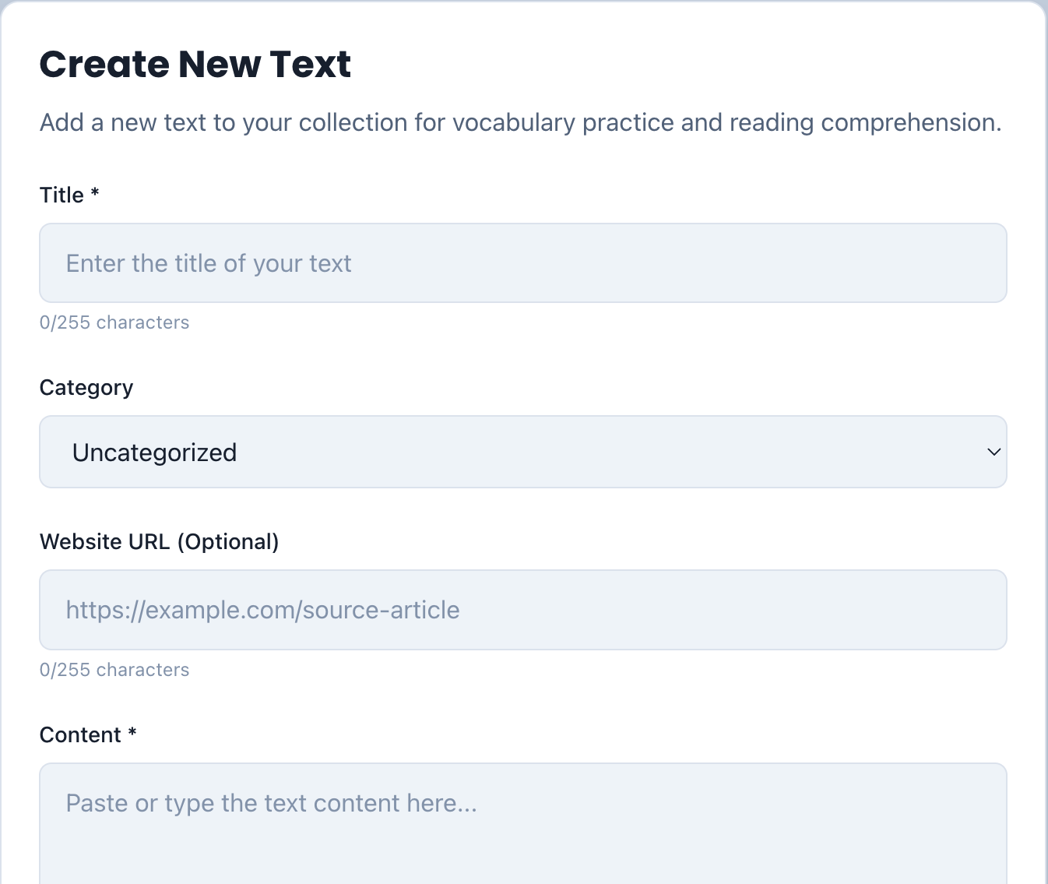Click the 'Category' label
The image size is (1048, 884).
point(86,387)
